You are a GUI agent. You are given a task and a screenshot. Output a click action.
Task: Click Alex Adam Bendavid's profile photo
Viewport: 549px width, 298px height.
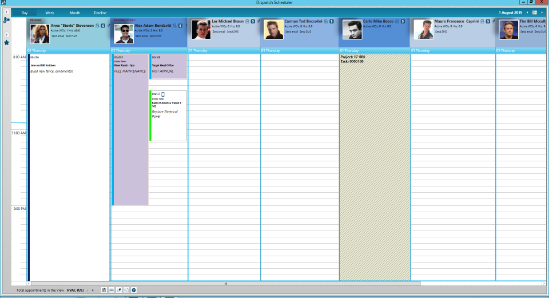124,34
